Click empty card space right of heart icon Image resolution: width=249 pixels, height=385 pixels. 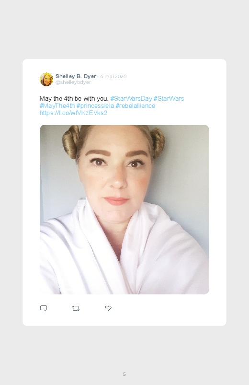click(167, 308)
